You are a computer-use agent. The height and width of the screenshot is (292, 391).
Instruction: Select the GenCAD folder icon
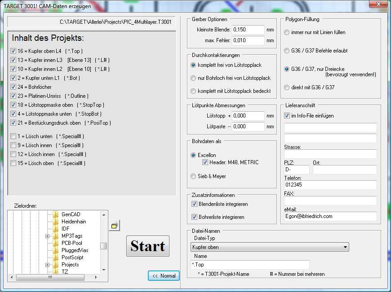[56, 214]
